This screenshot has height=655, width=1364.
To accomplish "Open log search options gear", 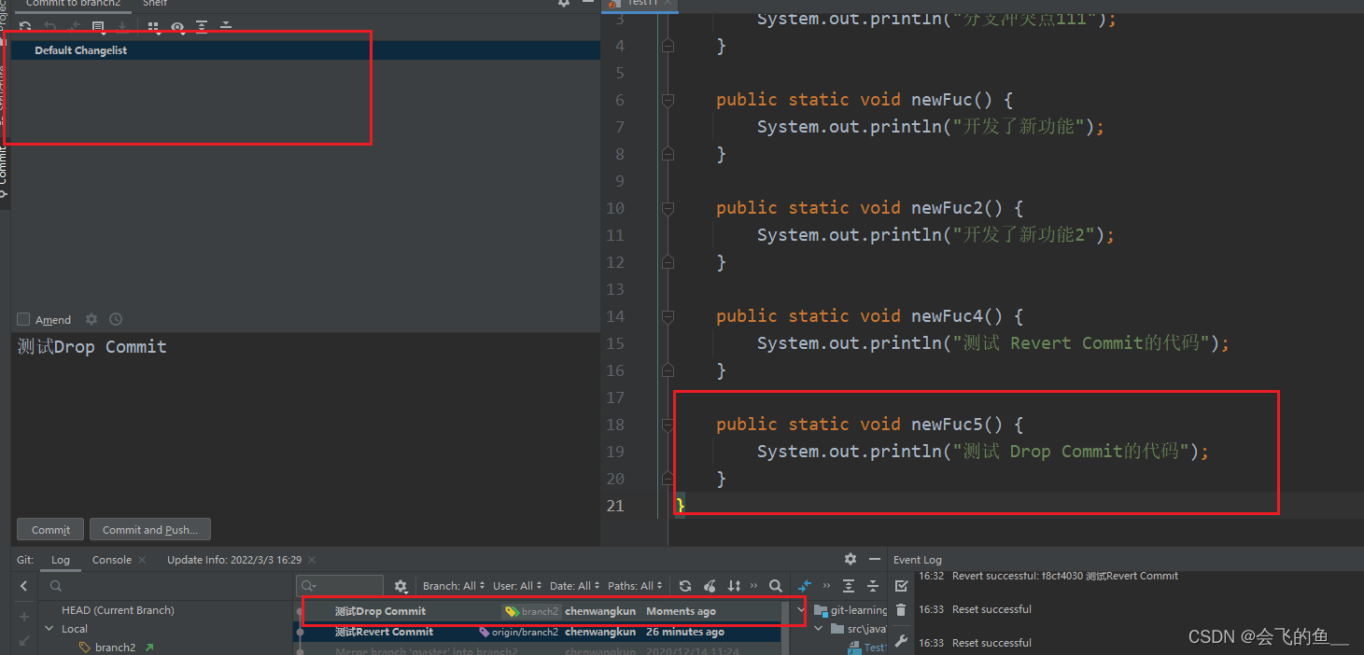I will pos(401,586).
